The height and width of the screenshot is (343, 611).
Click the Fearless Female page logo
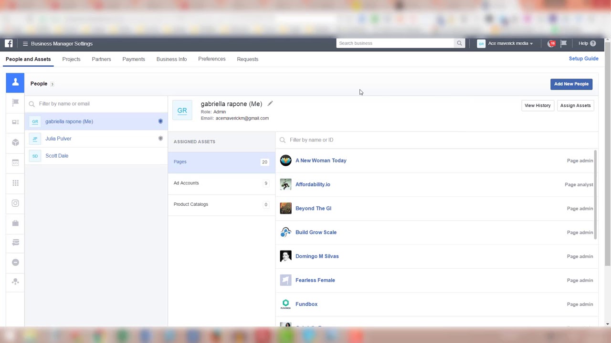tap(285, 280)
